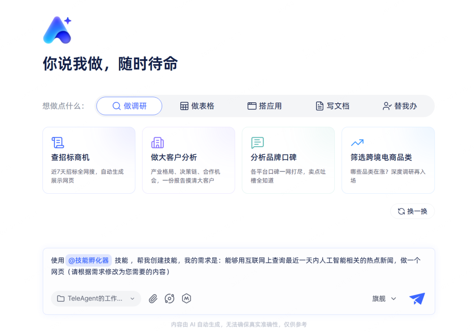474x332 pixels.
Task: Click the 想做点什么 label
Action: pos(64,106)
